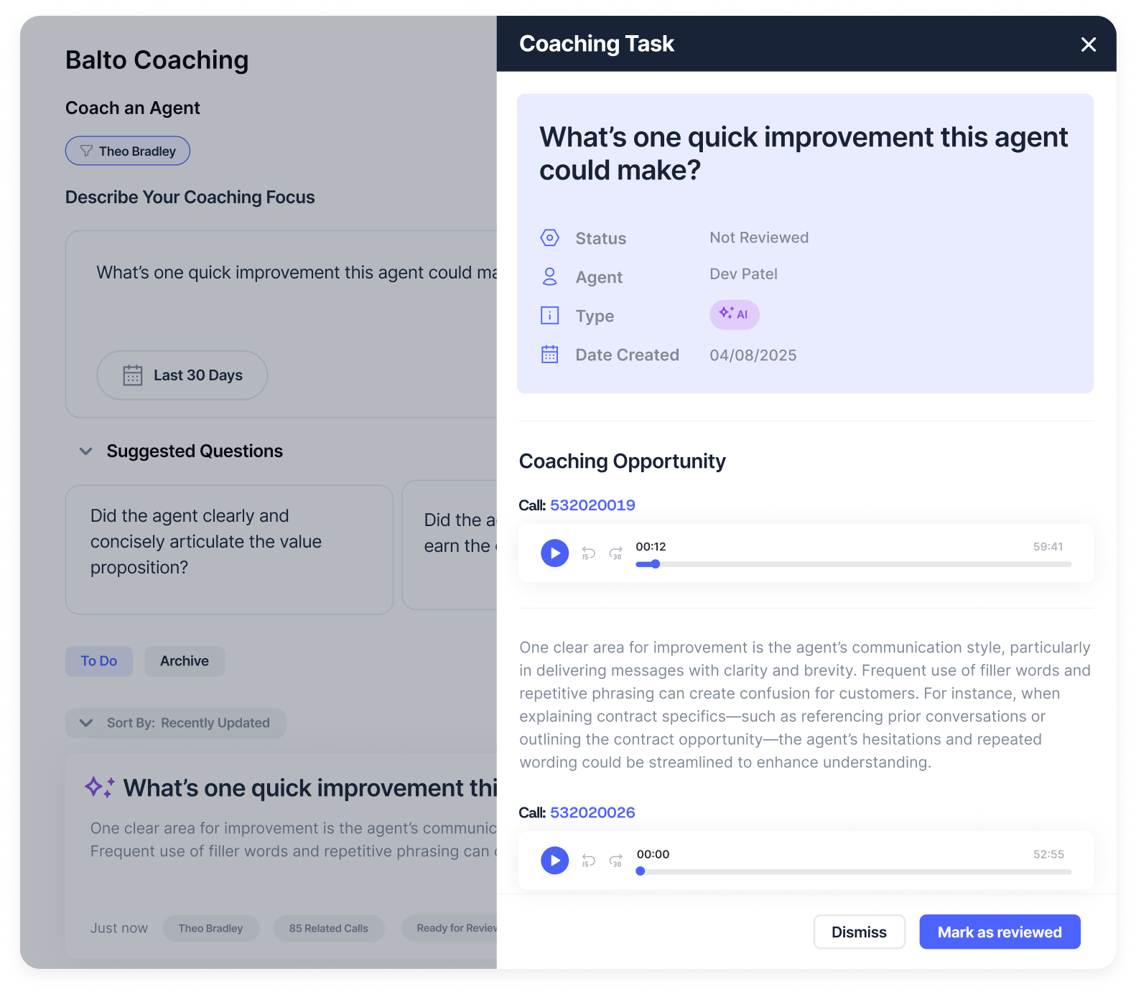Click Mark as reviewed

pos(1000,932)
